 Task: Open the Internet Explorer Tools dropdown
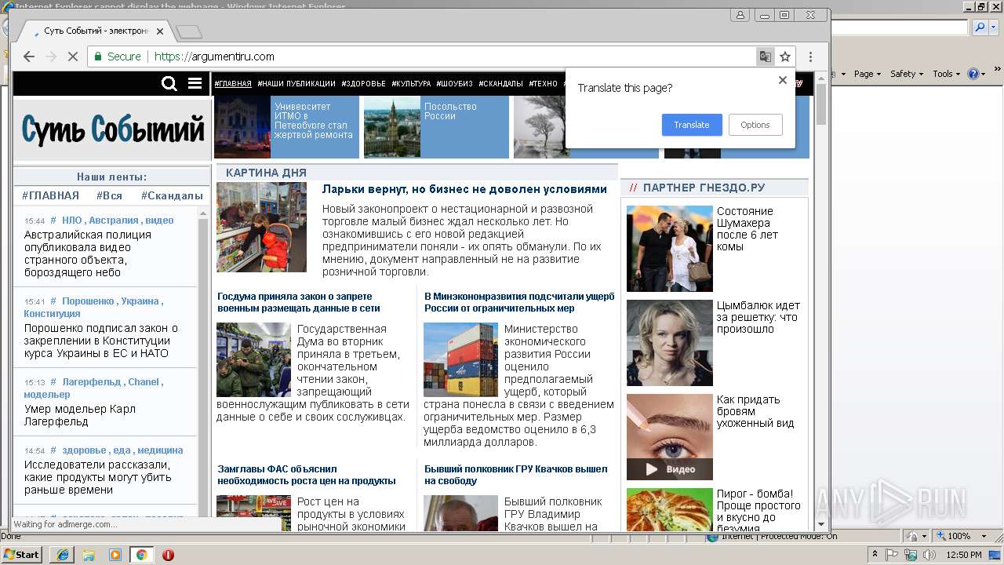click(x=946, y=74)
